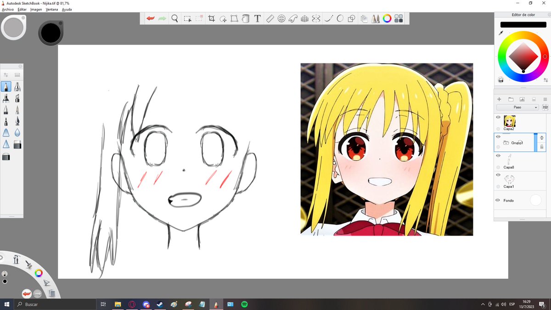Click the hue ring handle on color wheel
Image resolution: width=551 pixels, height=310 pixels.
[x=545, y=57]
